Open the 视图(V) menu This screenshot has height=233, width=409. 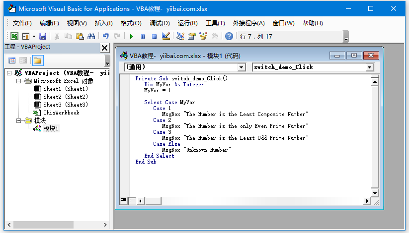pyautogui.click(x=77, y=23)
